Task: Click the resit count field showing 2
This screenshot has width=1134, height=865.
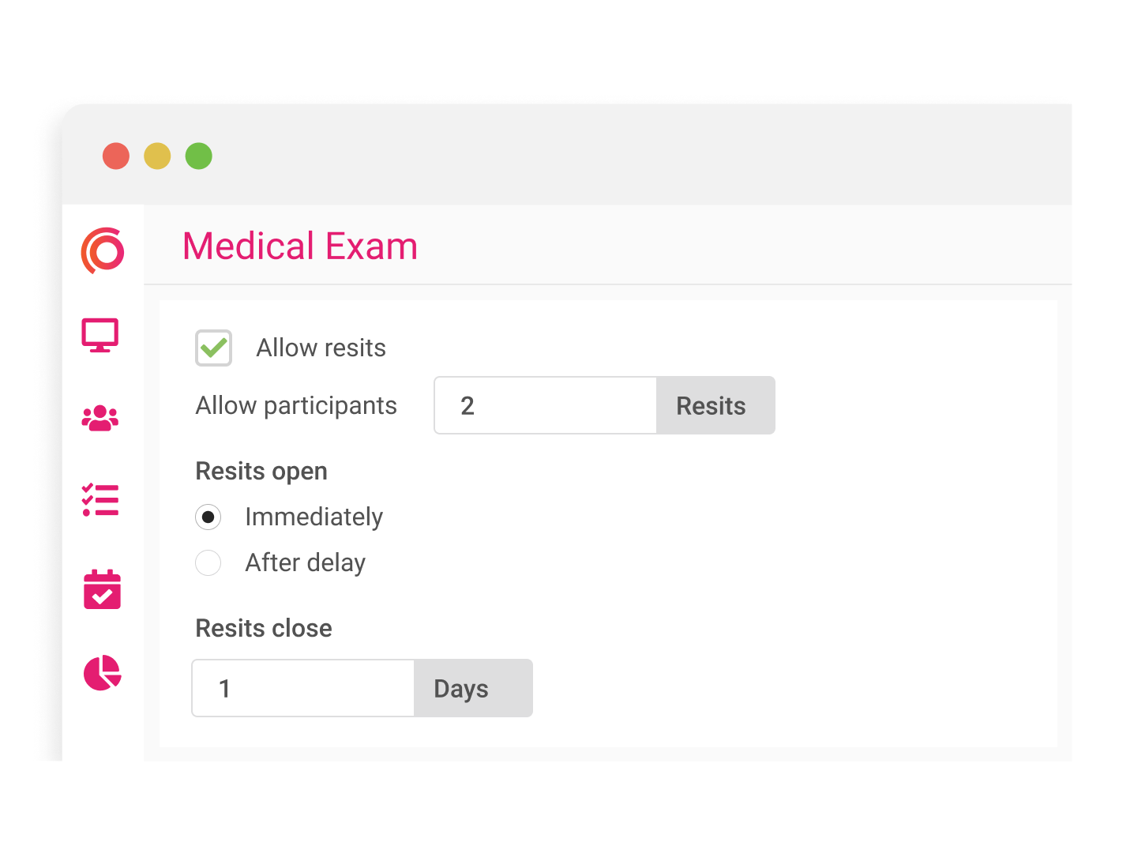Action: tap(545, 405)
